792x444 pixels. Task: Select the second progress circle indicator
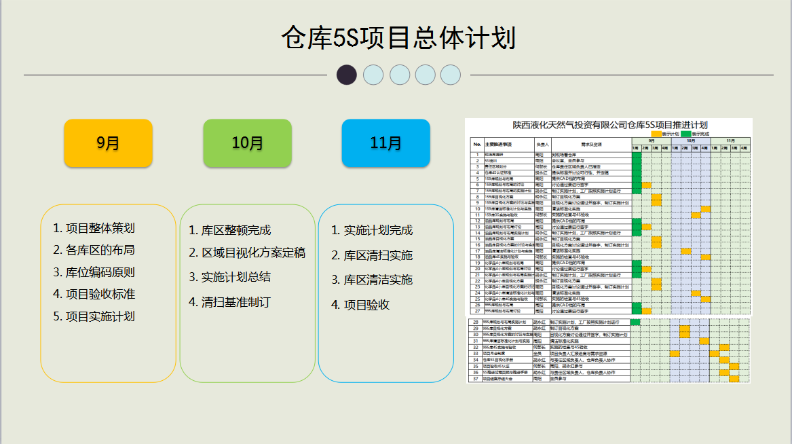(373, 75)
